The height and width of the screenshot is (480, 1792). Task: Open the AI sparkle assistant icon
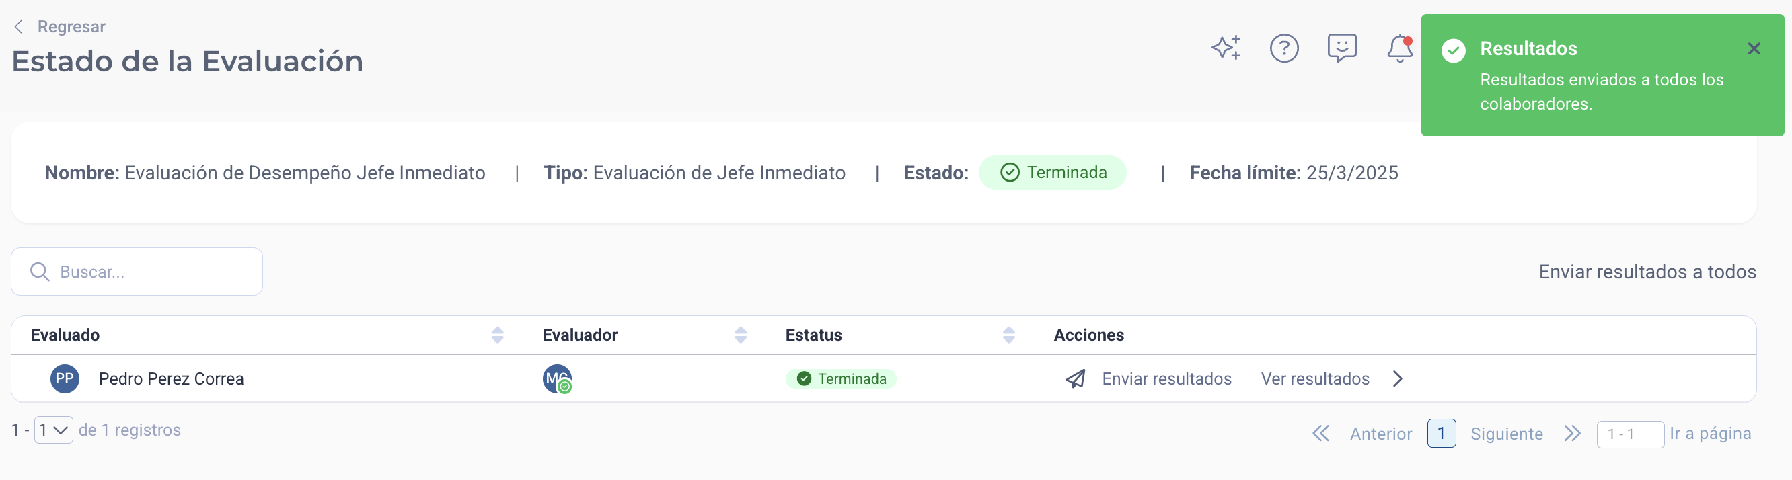(x=1226, y=48)
